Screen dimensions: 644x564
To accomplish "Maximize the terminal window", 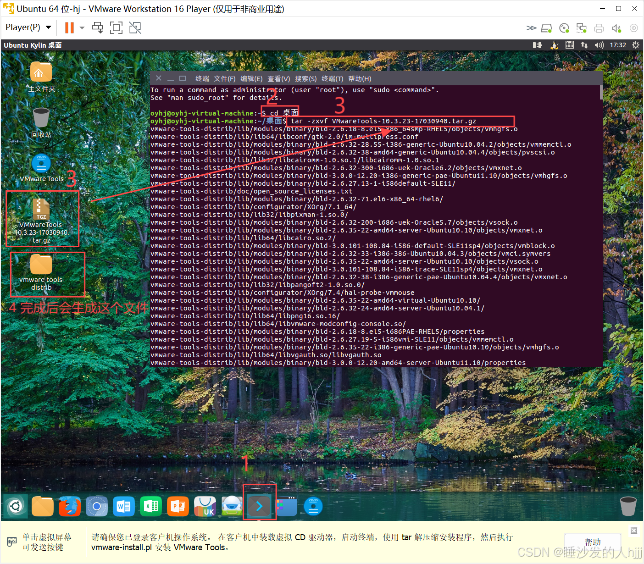I will pos(183,78).
